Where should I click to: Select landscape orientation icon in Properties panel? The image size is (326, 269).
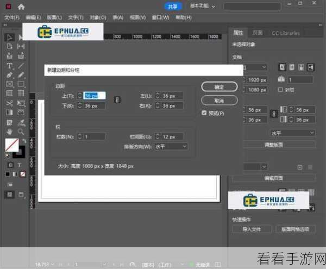pyautogui.click(x=311, y=67)
